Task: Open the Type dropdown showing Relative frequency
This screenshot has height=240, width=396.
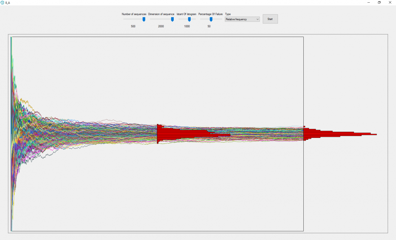Action: coord(242,19)
